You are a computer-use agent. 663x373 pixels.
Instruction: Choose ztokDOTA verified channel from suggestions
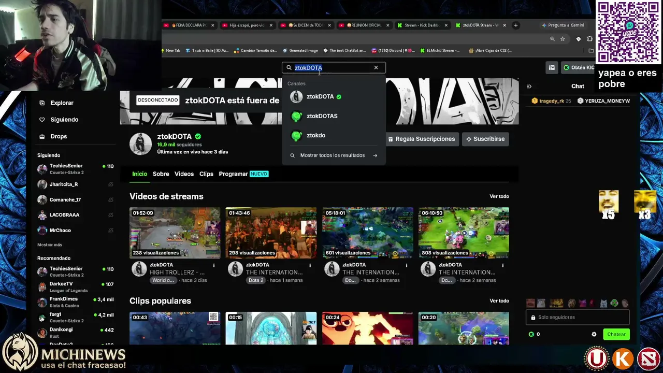coord(334,96)
